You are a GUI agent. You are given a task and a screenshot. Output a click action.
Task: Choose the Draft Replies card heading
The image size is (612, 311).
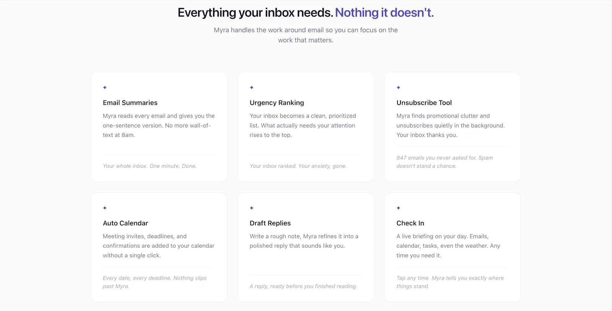(270, 223)
